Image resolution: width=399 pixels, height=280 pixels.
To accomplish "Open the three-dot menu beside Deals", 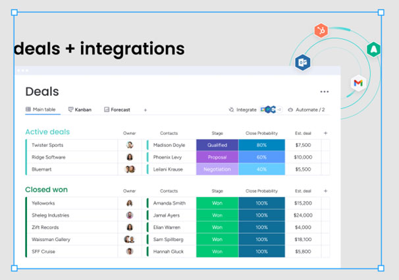I will click(324, 92).
